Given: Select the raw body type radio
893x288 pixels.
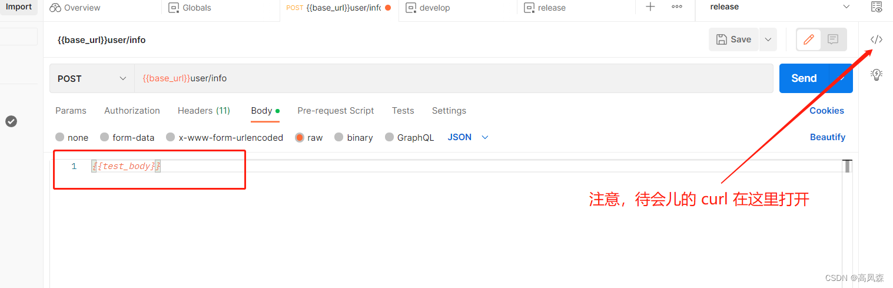Looking at the screenshot, I should pos(300,137).
